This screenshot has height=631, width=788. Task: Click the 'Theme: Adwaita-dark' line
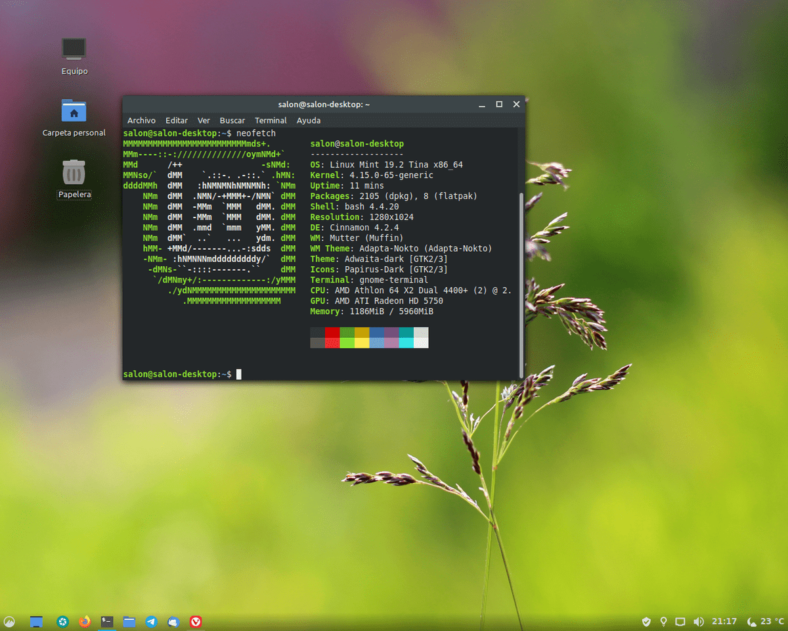(379, 259)
